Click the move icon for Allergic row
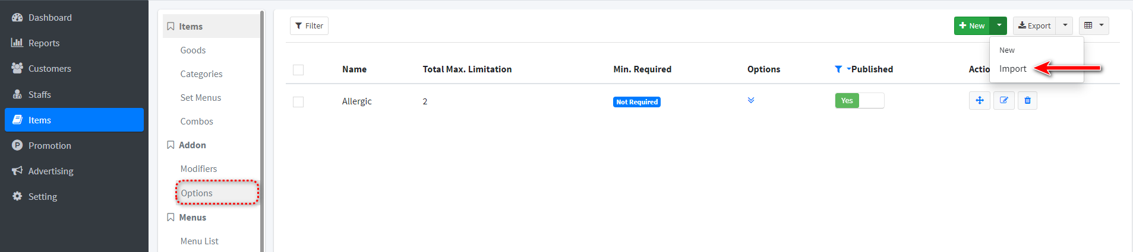The height and width of the screenshot is (252, 1133). (x=979, y=101)
